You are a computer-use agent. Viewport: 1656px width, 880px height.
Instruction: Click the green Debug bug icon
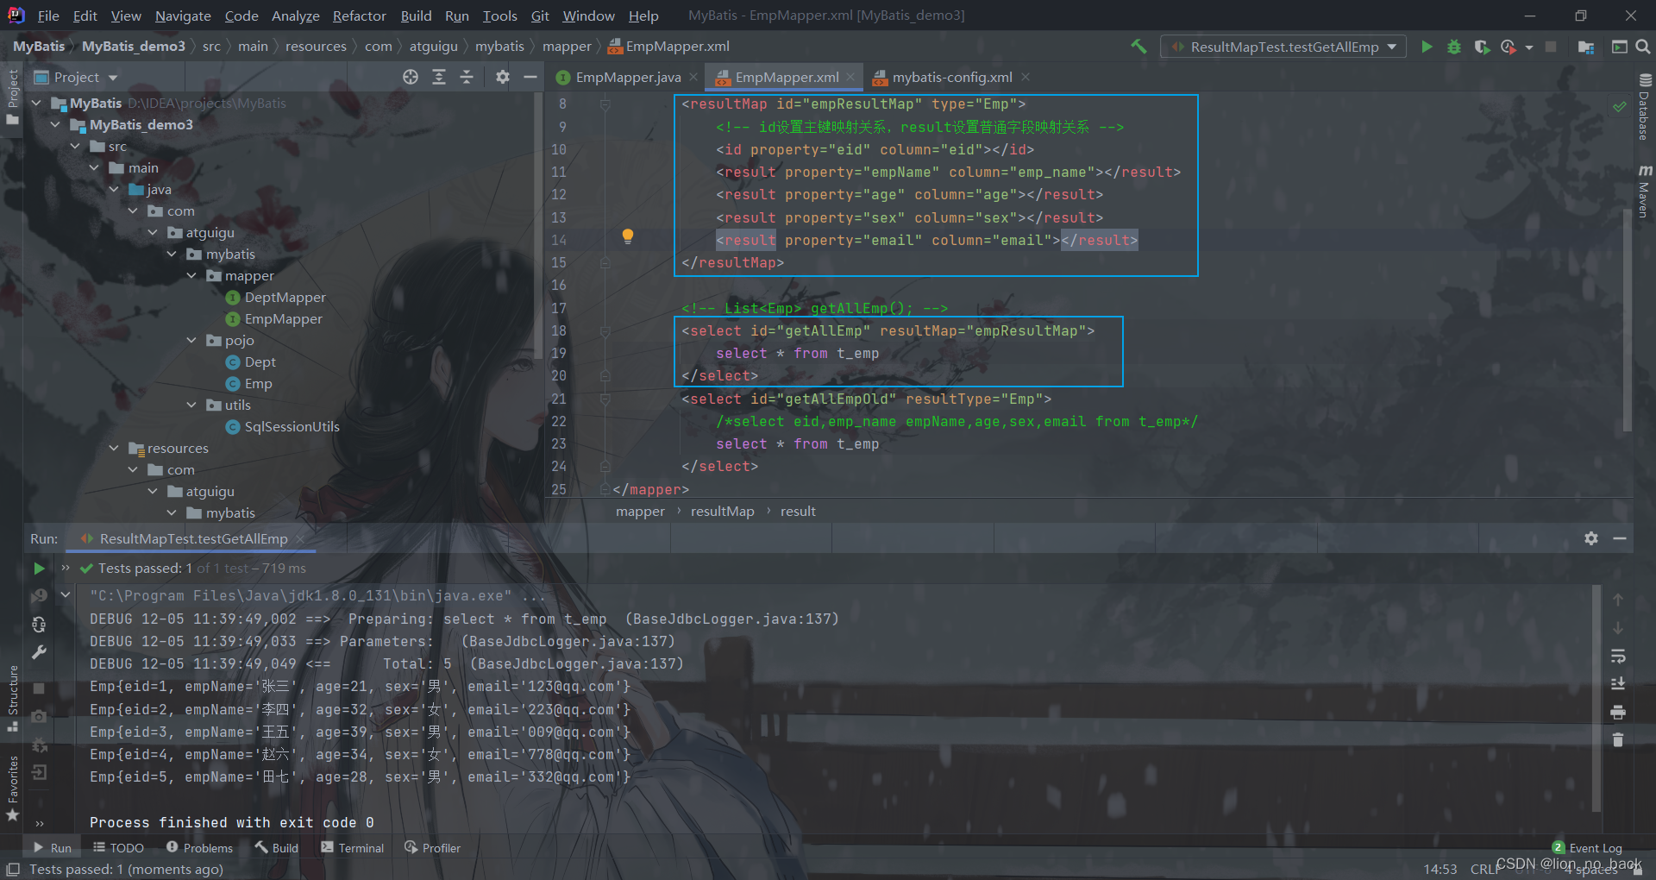[x=1454, y=47]
